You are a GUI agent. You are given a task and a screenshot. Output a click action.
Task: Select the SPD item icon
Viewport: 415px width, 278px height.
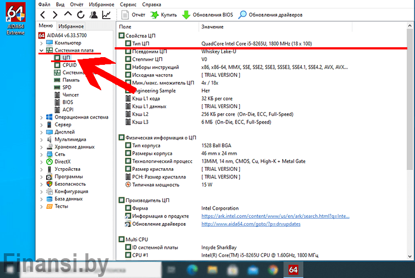pos(57,87)
